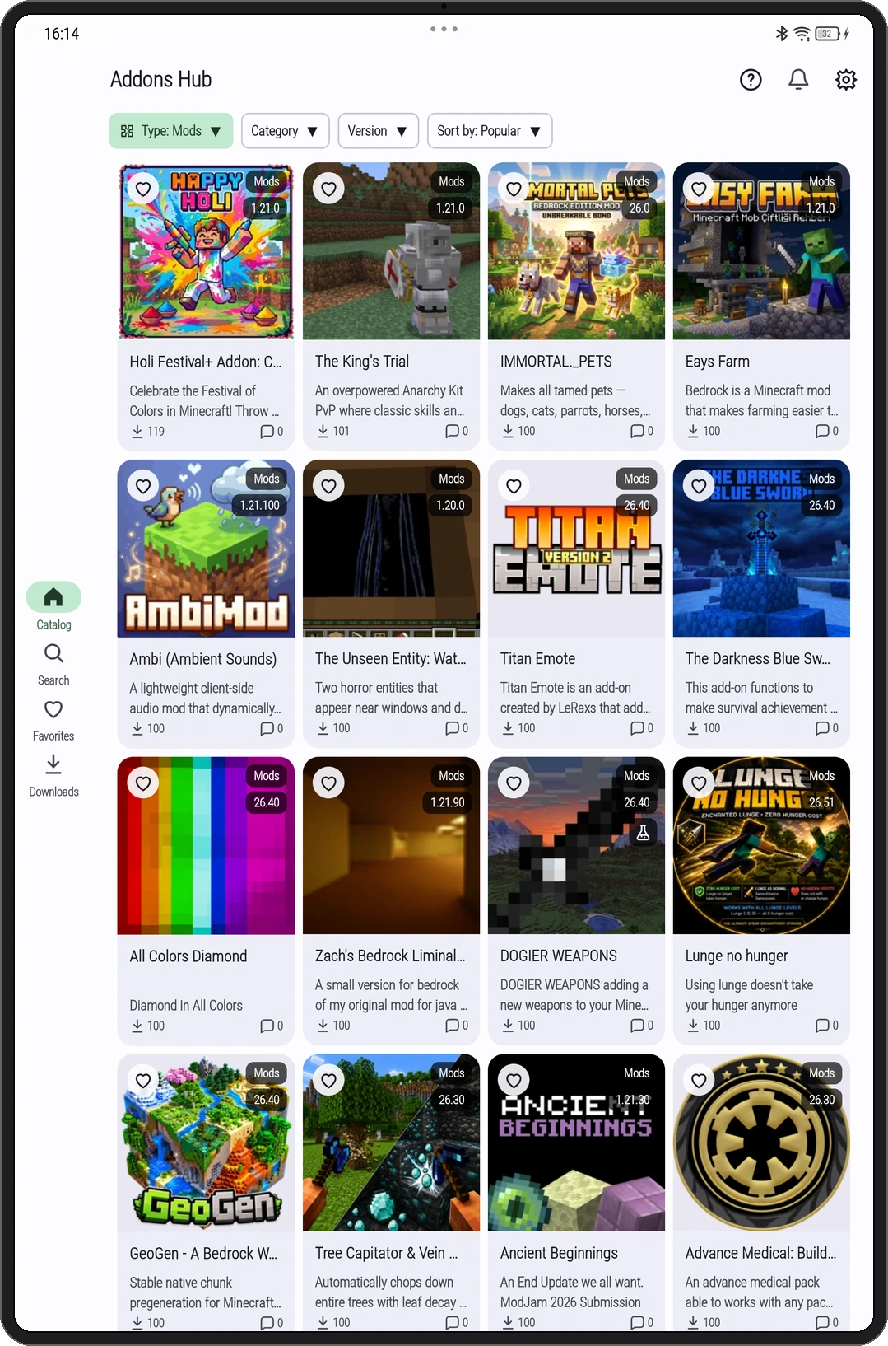Open IMMORTAL._PETS title link
The width and height of the screenshot is (888, 1346).
point(556,362)
